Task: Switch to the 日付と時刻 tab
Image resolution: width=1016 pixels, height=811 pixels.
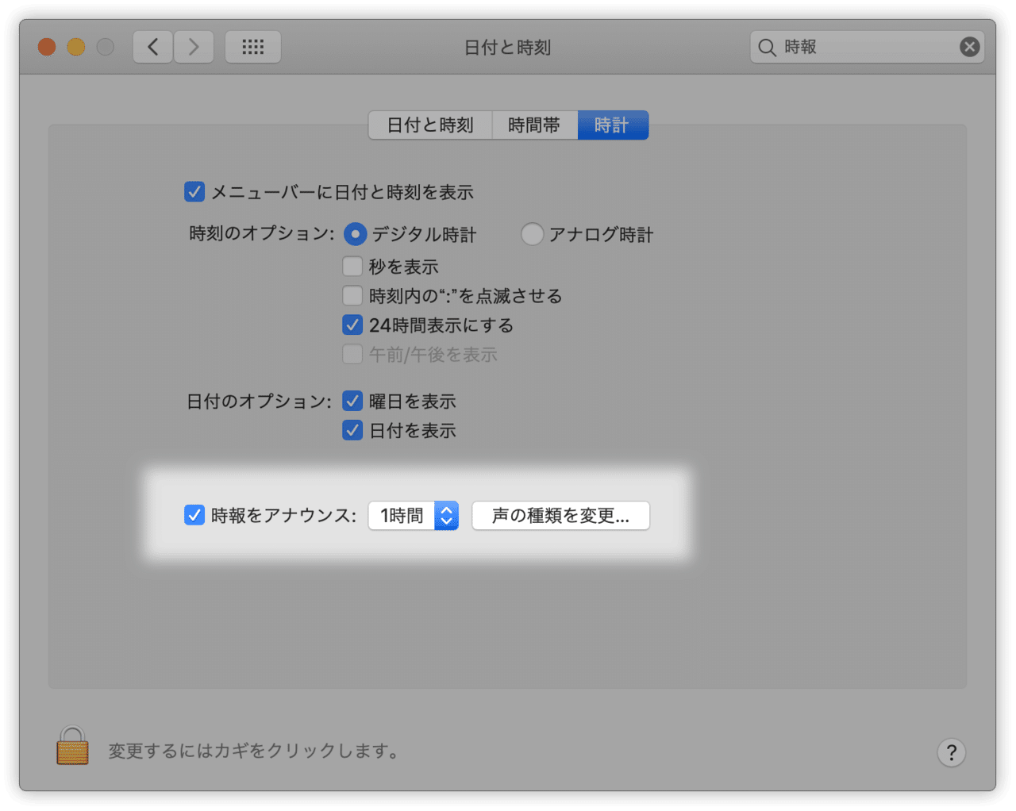Action: [x=429, y=125]
